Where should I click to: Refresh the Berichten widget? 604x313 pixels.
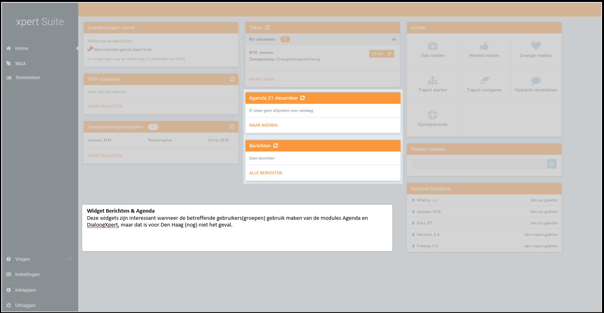coord(276,146)
